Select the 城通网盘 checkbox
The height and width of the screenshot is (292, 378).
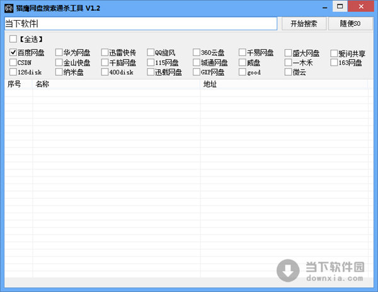(x=196, y=62)
